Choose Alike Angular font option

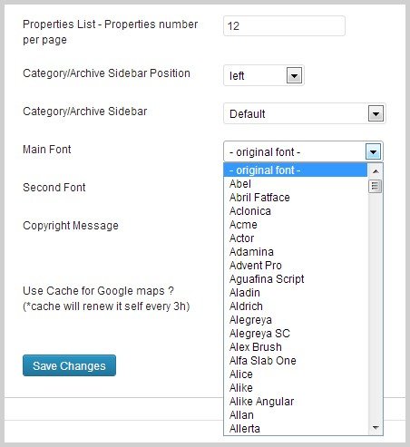tap(296, 402)
